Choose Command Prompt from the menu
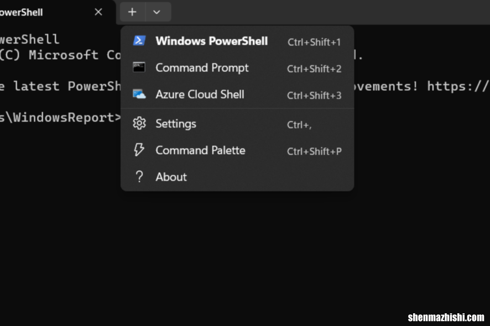Screen dimensions: 490x326 point(237,68)
